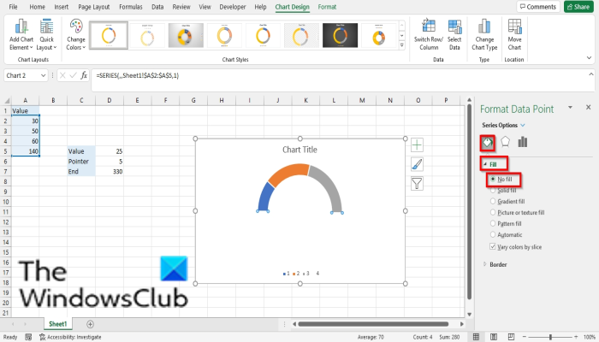Switch to Normal view in status bar
This screenshot has width=599, height=342.
[476, 337]
